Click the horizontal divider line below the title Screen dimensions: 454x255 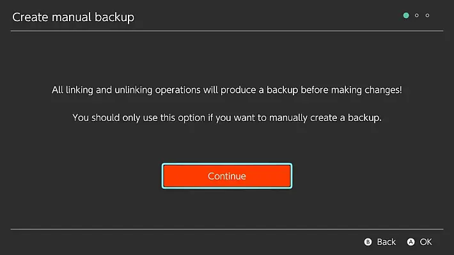click(227, 31)
